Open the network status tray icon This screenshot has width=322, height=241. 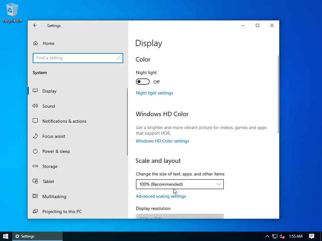[275, 236]
